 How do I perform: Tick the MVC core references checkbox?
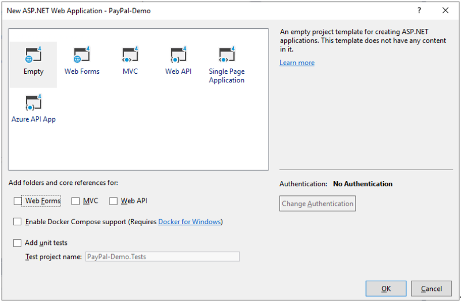76,201
